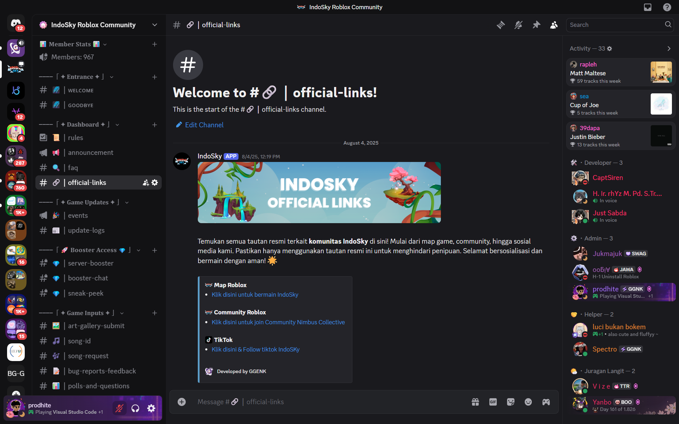Create invite for official-links channel
679x424 pixels.
pos(146,182)
